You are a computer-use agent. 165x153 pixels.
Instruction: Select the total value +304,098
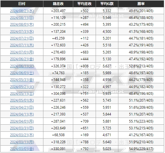click(58, 94)
